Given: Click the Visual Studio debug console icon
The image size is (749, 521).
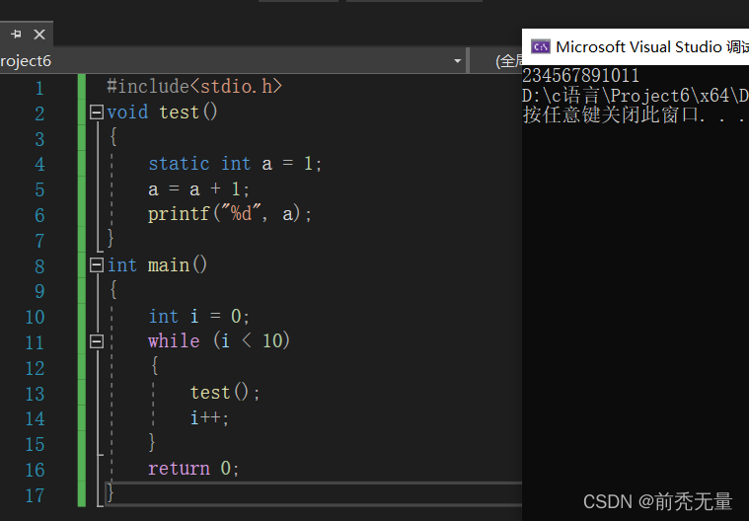Looking at the screenshot, I should (541, 46).
